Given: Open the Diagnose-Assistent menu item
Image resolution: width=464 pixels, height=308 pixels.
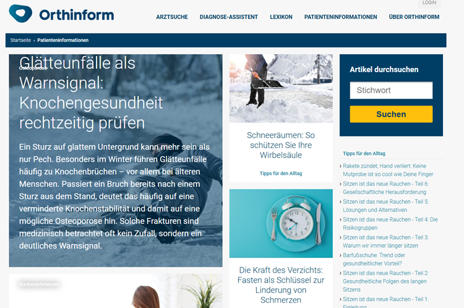Looking at the screenshot, I should tap(229, 17).
